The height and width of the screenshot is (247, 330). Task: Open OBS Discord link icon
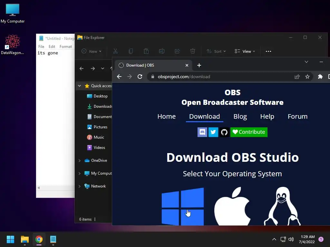202,132
